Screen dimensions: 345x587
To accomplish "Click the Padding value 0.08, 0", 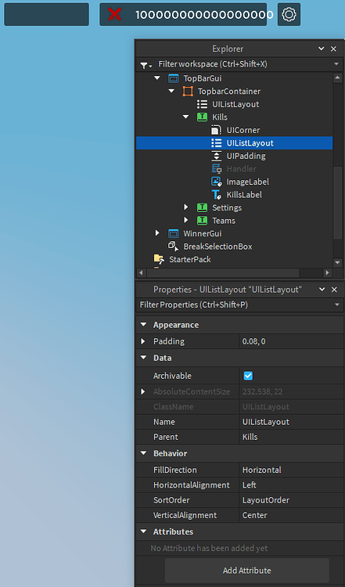I will coord(253,341).
